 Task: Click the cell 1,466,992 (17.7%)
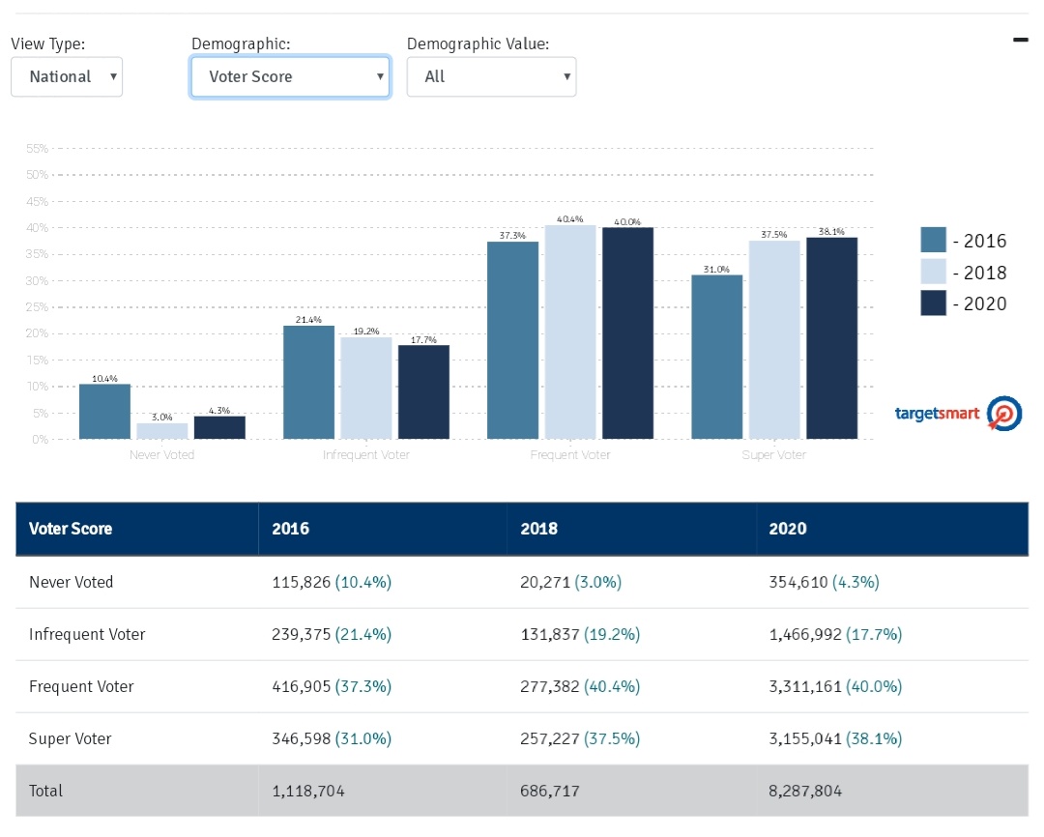835,635
